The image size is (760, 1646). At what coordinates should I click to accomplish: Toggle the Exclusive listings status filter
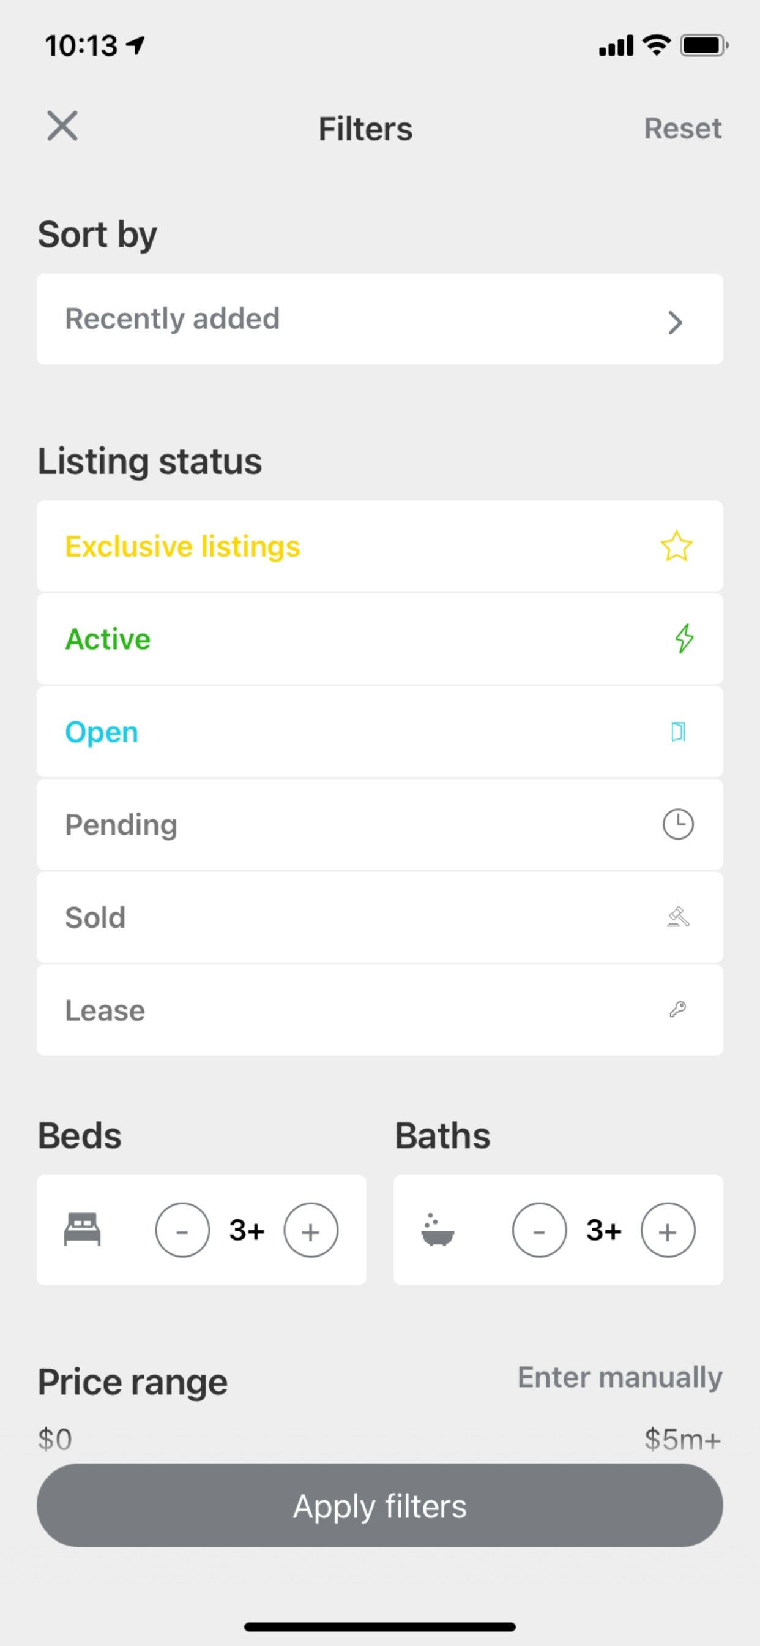(380, 546)
